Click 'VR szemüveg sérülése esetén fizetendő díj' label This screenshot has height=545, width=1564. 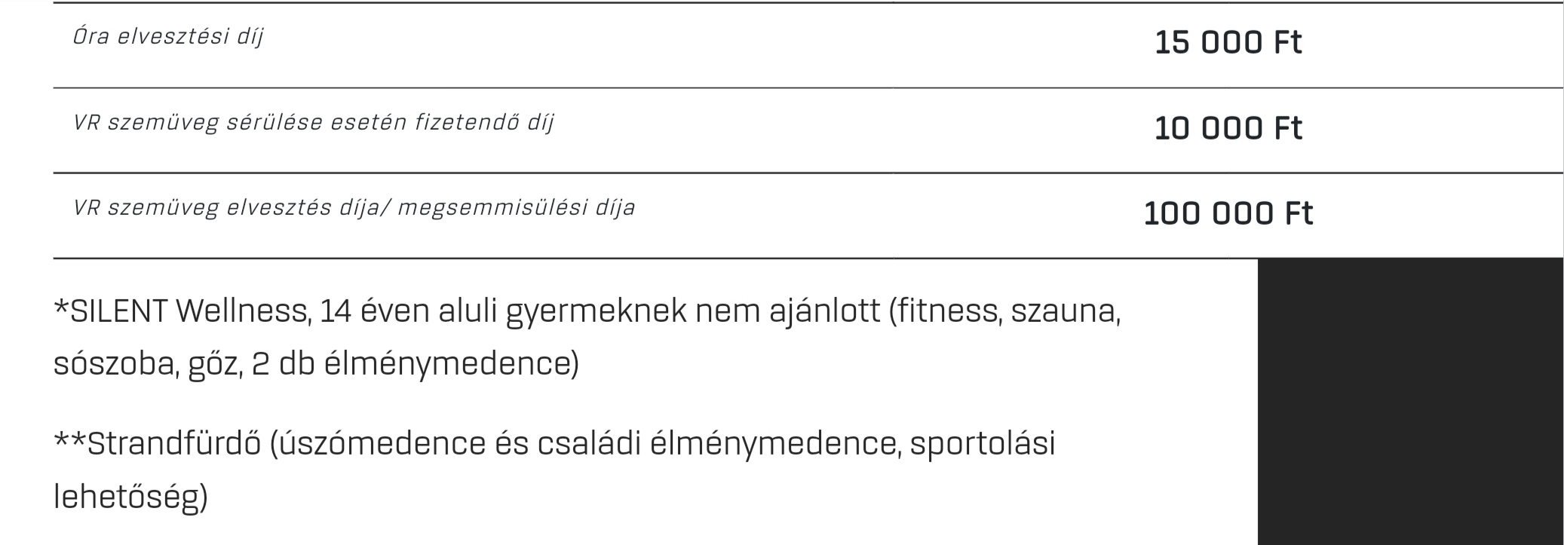[x=314, y=123]
